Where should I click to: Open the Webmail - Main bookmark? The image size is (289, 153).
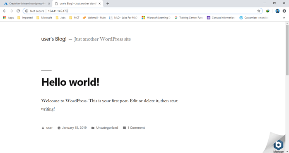point(94,18)
